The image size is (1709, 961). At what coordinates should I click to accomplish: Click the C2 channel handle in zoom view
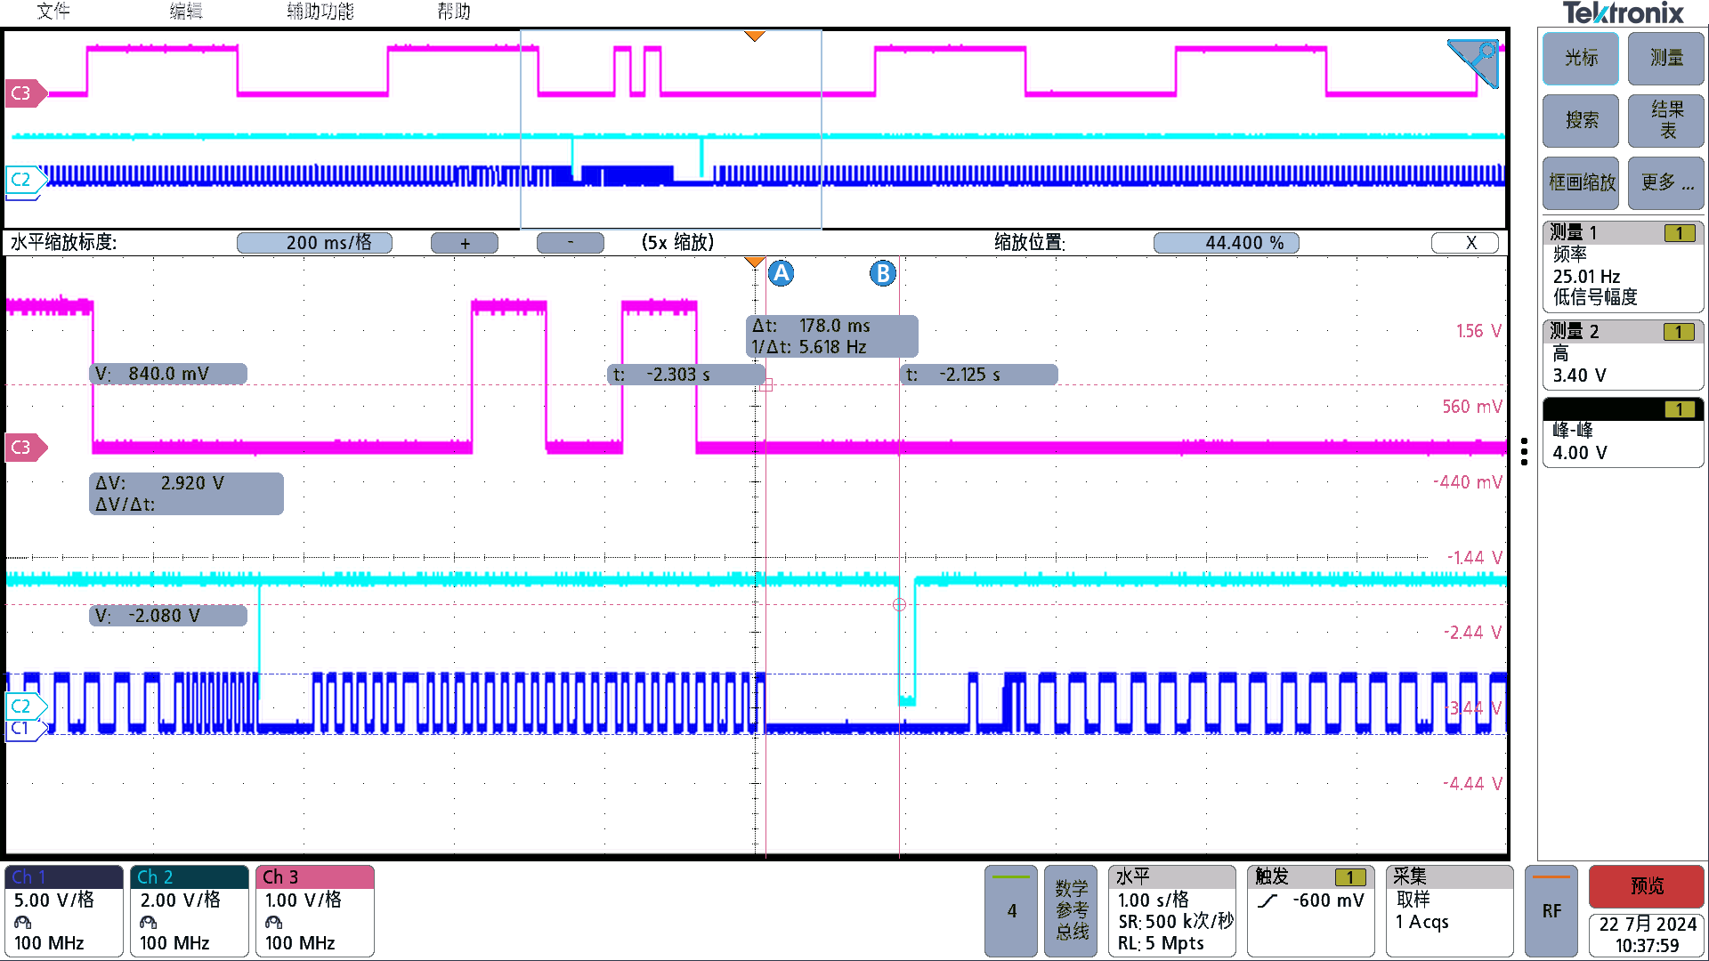[25, 707]
